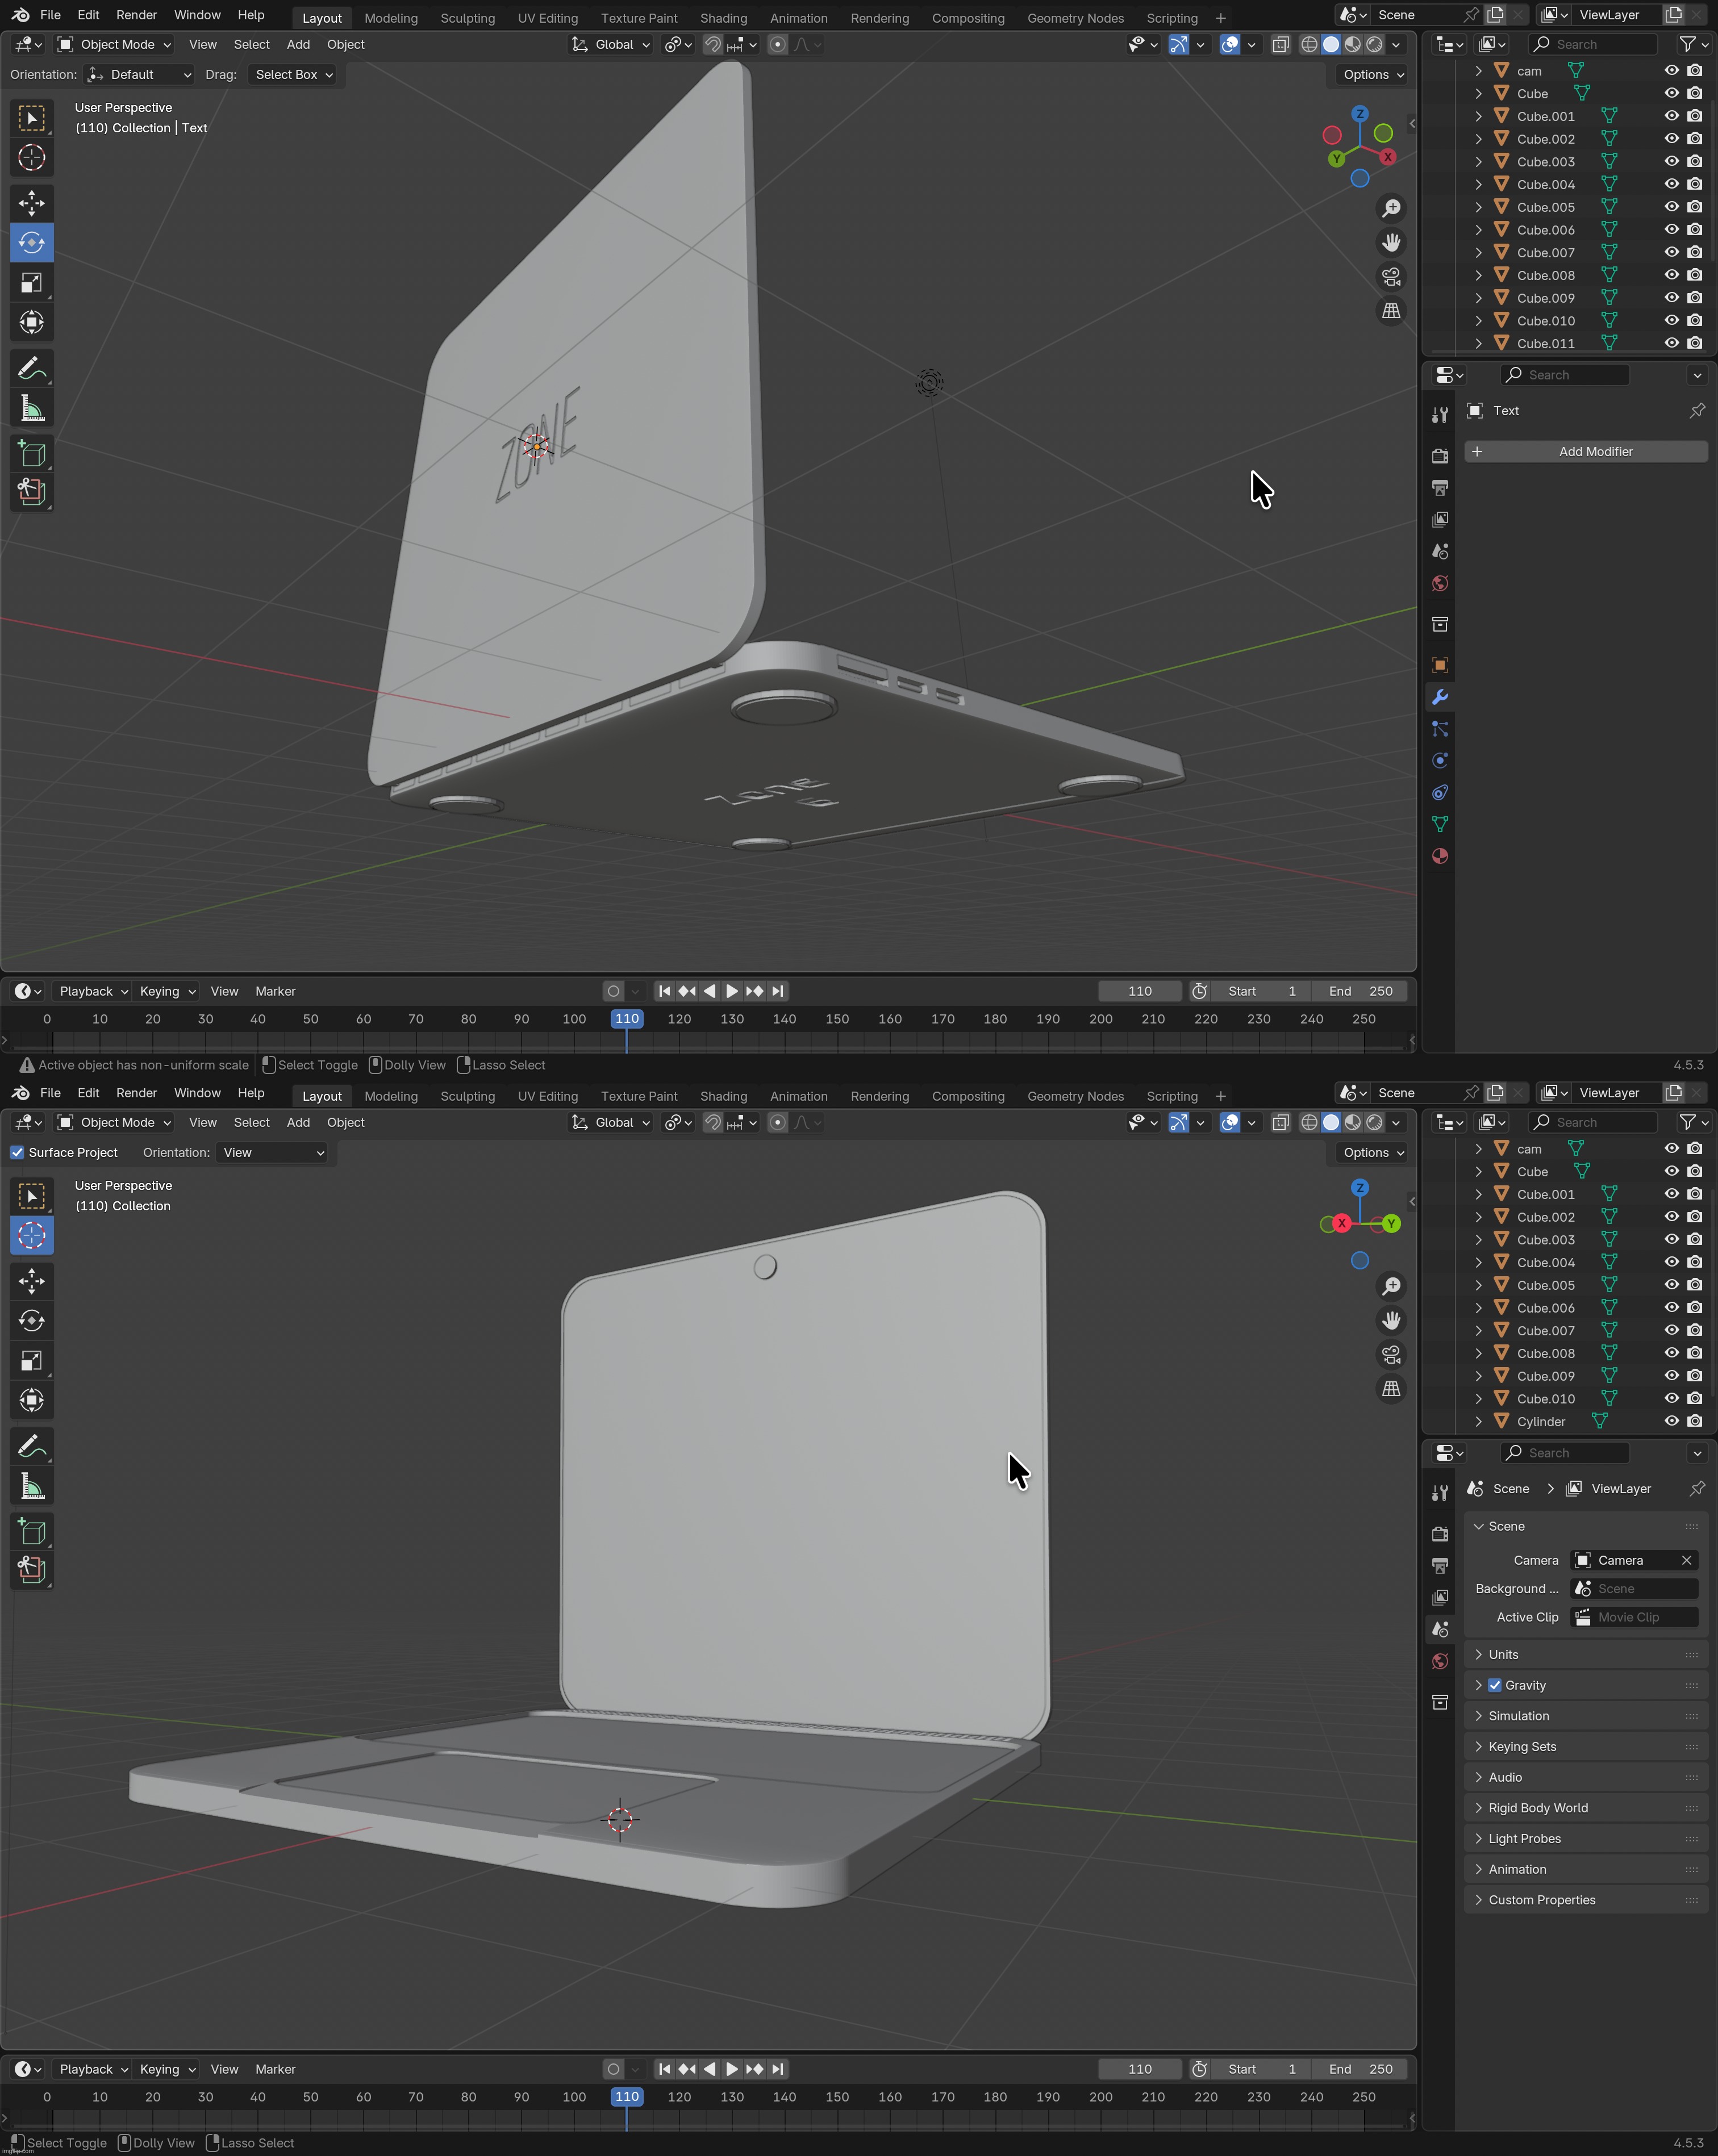Toggle snapping with the magnet icon
1718x2156 pixels.
712,44
